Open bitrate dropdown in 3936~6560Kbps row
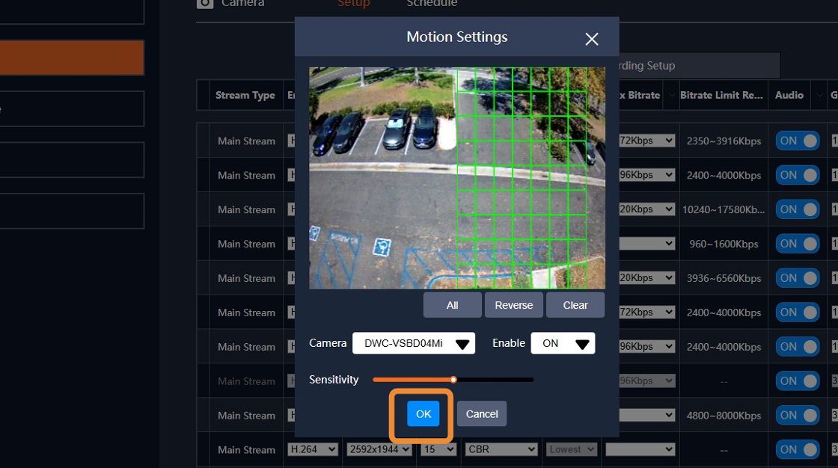 646,277
